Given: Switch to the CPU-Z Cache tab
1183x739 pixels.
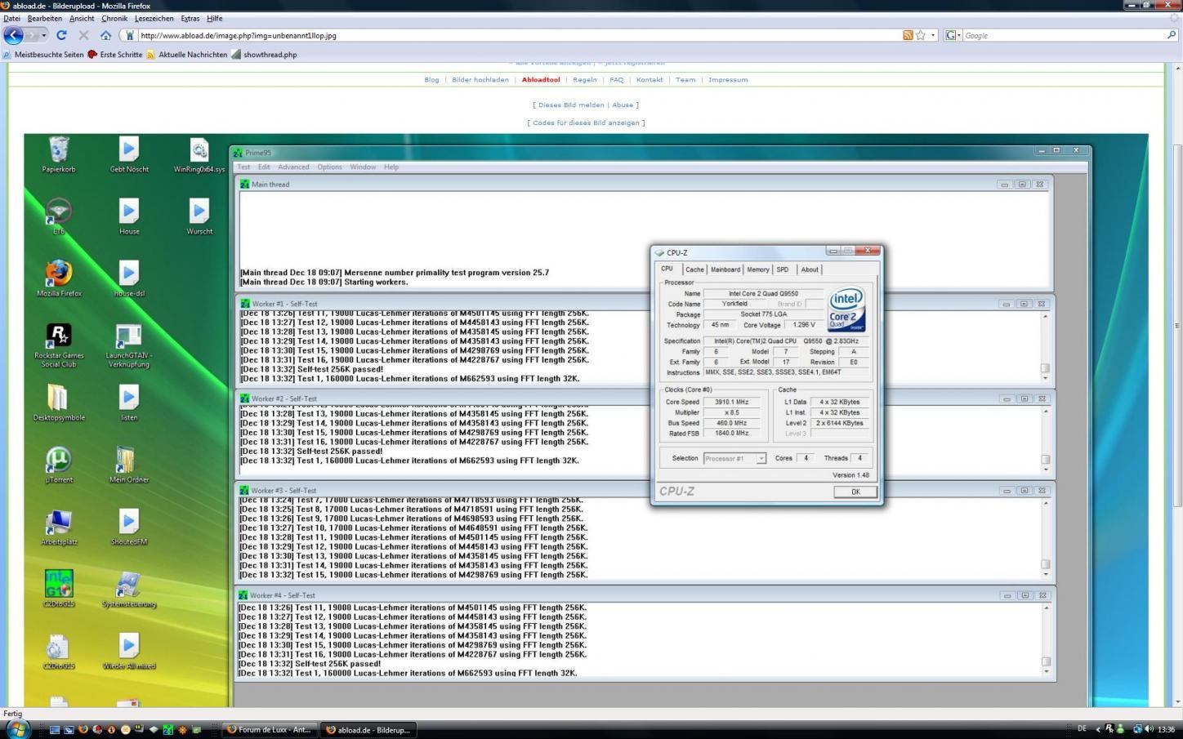Looking at the screenshot, I should pyautogui.click(x=694, y=269).
